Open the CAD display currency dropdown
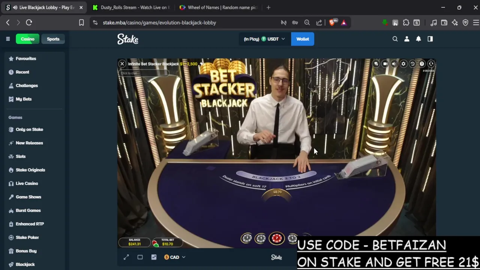Viewport: 480px width, 270px height. click(x=175, y=257)
